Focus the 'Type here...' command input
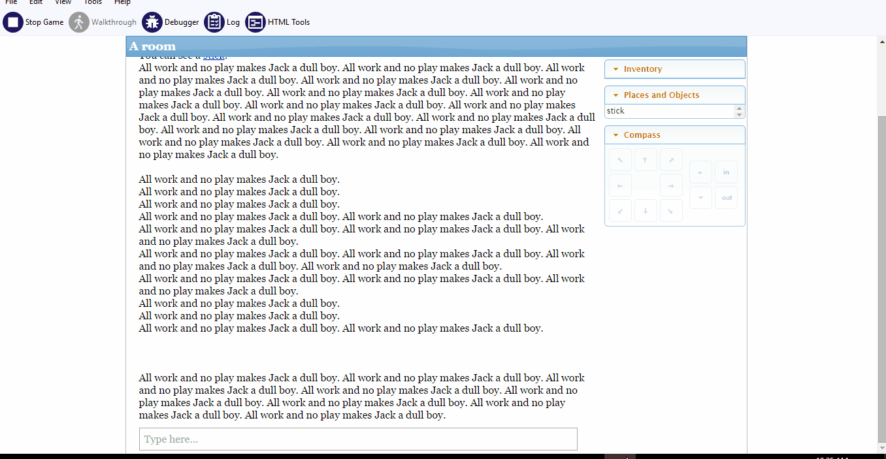Screen dimensions: 886x459 [358, 439]
